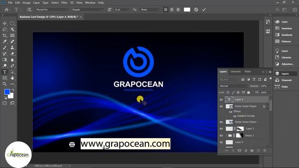Cancel current text edits
The width and height of the screenshot is (299, 168).
point(196,9)
